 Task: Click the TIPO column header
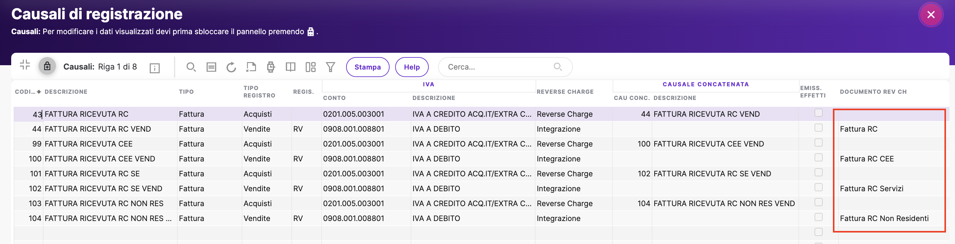tap(186, 92)
